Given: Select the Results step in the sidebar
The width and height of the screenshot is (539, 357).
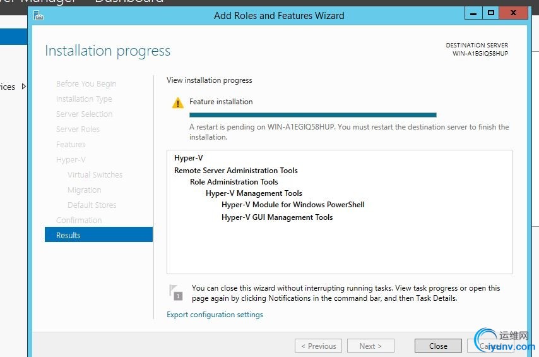Looking at the screenshot, I should click(98, 235).
